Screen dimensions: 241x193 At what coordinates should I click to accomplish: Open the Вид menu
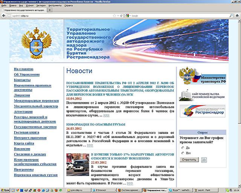pyautogui.click(x=21, y=6)
